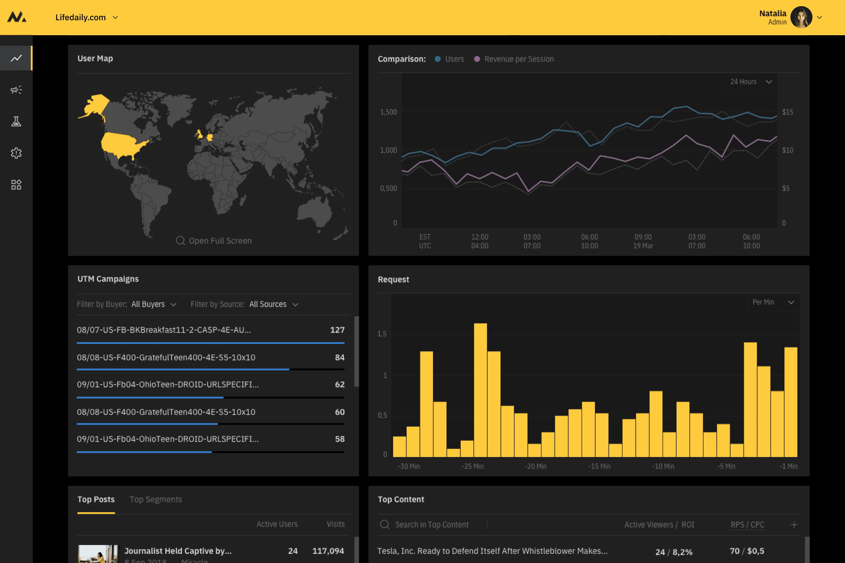Open the 24 Hours time range dropdown
This screenshot has height=563, width=845.
[x=751, y=82]
